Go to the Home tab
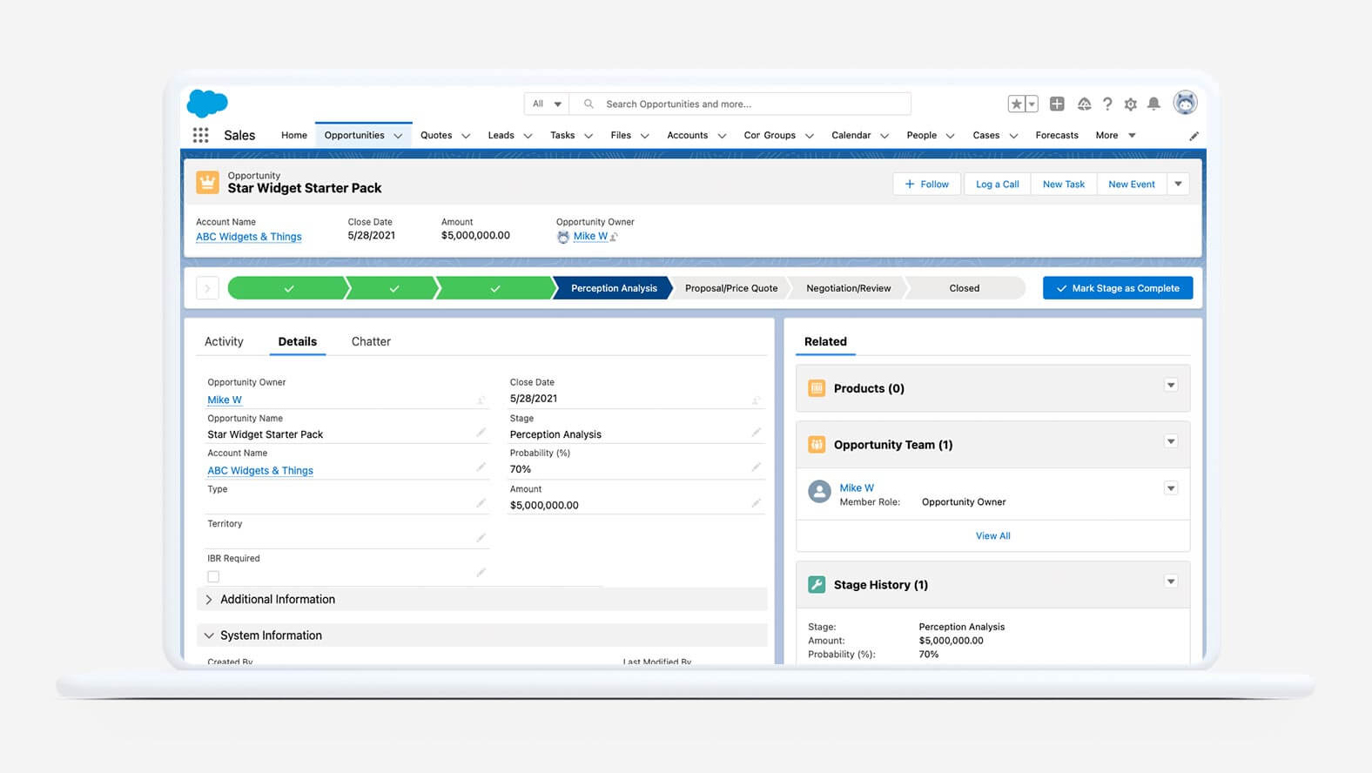The width and height of the screenshot is (1372, 773). point(294,135)
